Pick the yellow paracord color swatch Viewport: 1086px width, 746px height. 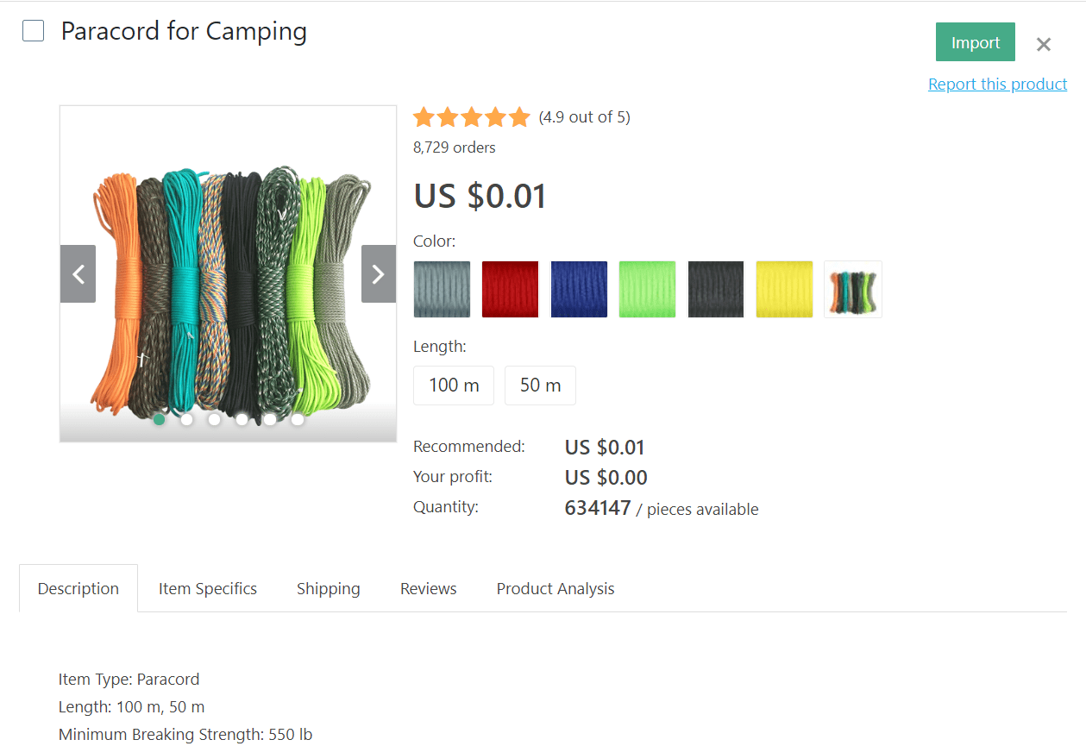pyautogui.click(x=784, y=290)
